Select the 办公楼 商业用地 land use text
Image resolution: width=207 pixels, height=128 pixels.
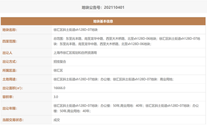click(113, 79)
